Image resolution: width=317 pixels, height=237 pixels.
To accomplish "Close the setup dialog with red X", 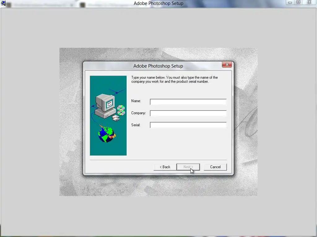I will pos(227,64).
